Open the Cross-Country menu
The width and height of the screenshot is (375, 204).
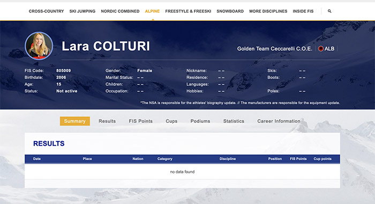(46, 11)
